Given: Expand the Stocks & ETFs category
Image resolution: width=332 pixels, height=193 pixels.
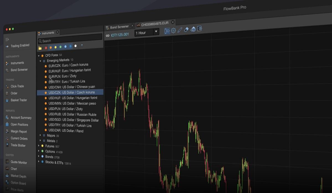Looking at the screenshot, I should (x=39, y=162).
